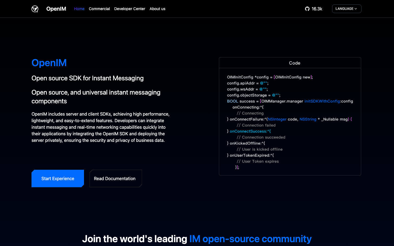Screen dimensions: 394x246
Task: Click 'Open source SDK for Instant Messaging' text
Action: point(88,78)
